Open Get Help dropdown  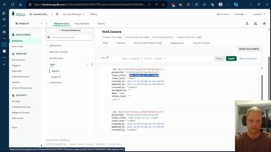click(241, 14)
